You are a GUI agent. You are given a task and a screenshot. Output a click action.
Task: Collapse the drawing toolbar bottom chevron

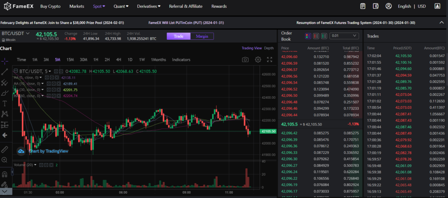(x=4, y=191)
